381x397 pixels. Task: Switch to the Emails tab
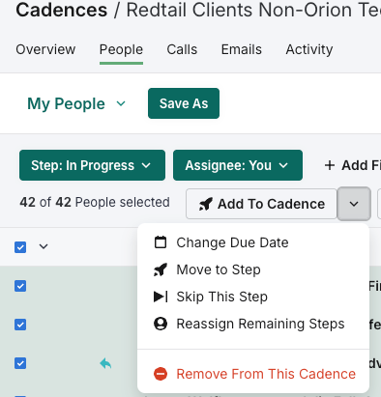[x=242, y=49]
